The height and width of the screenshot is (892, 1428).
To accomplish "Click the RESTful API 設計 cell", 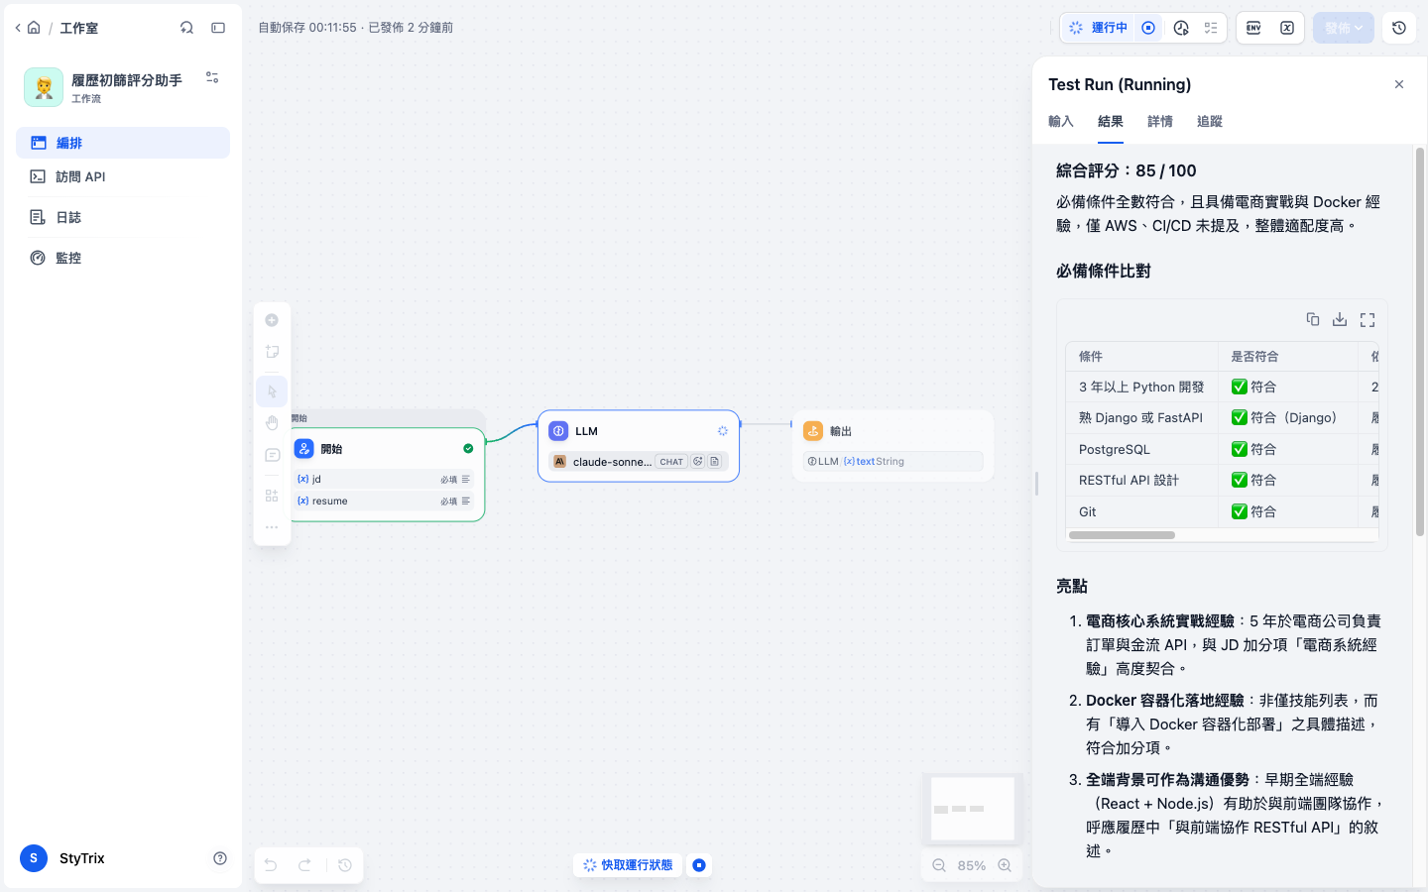I will [1141, 480].
